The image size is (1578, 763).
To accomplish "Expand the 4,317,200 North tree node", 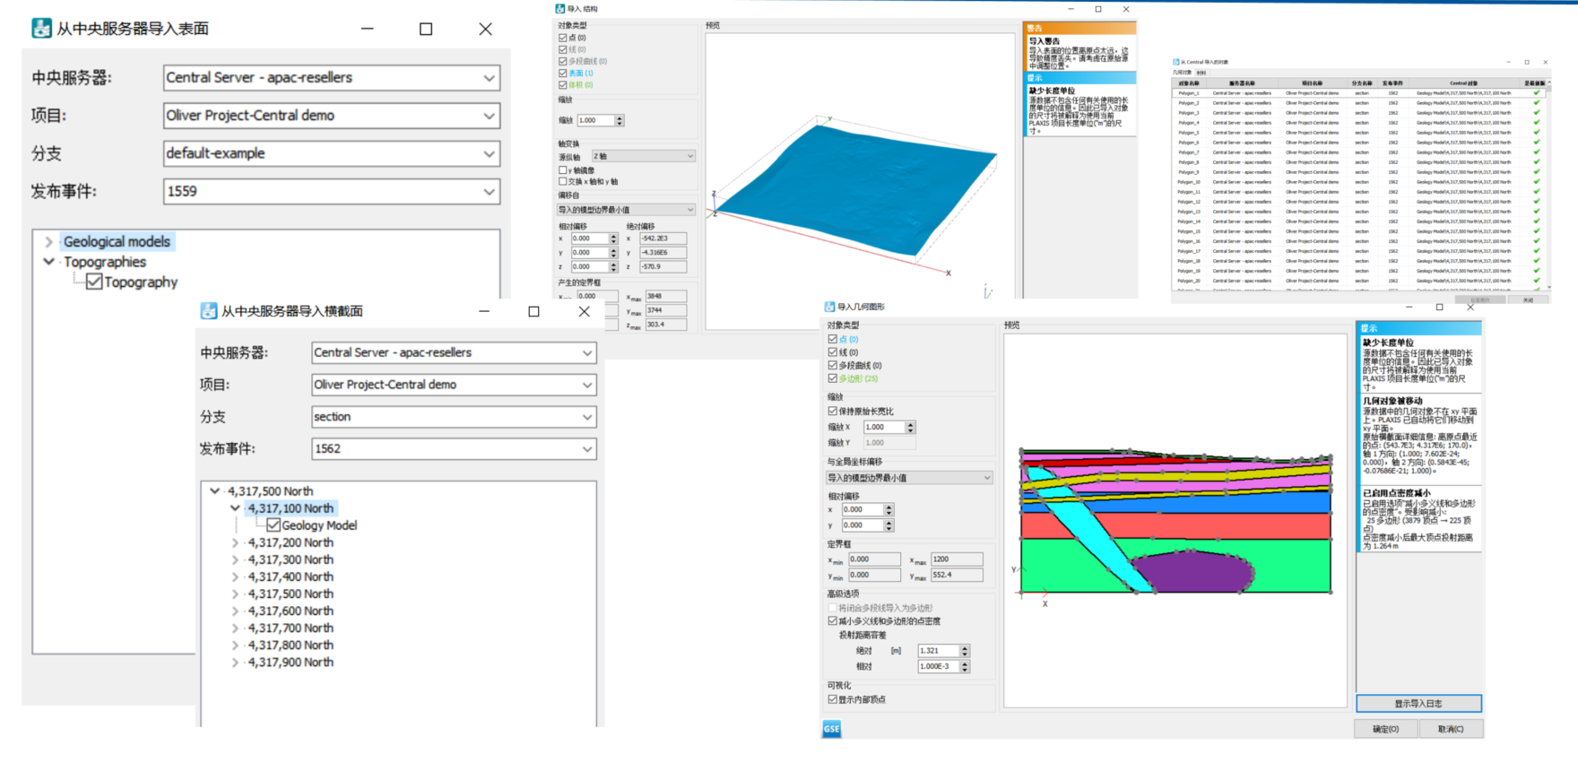I will 236,543.
